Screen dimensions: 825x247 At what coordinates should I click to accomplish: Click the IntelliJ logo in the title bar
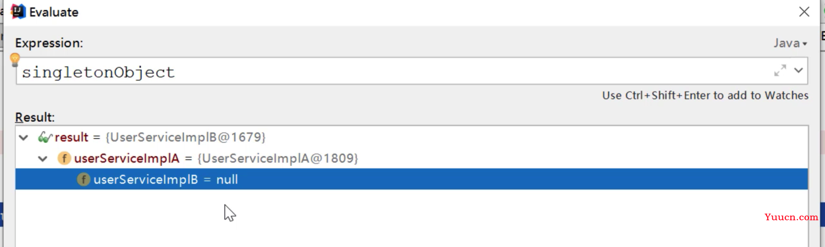coord(18,12)
